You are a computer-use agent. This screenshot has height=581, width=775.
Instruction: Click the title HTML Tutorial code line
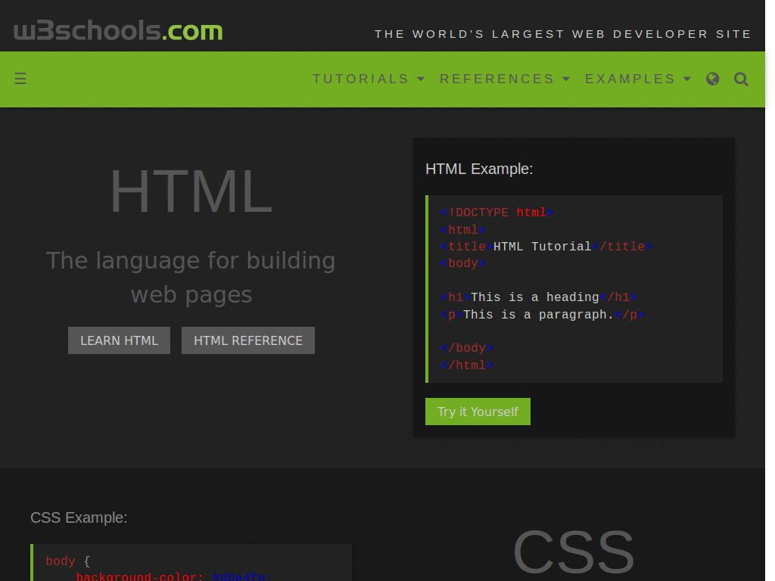[x=546, y=247]
